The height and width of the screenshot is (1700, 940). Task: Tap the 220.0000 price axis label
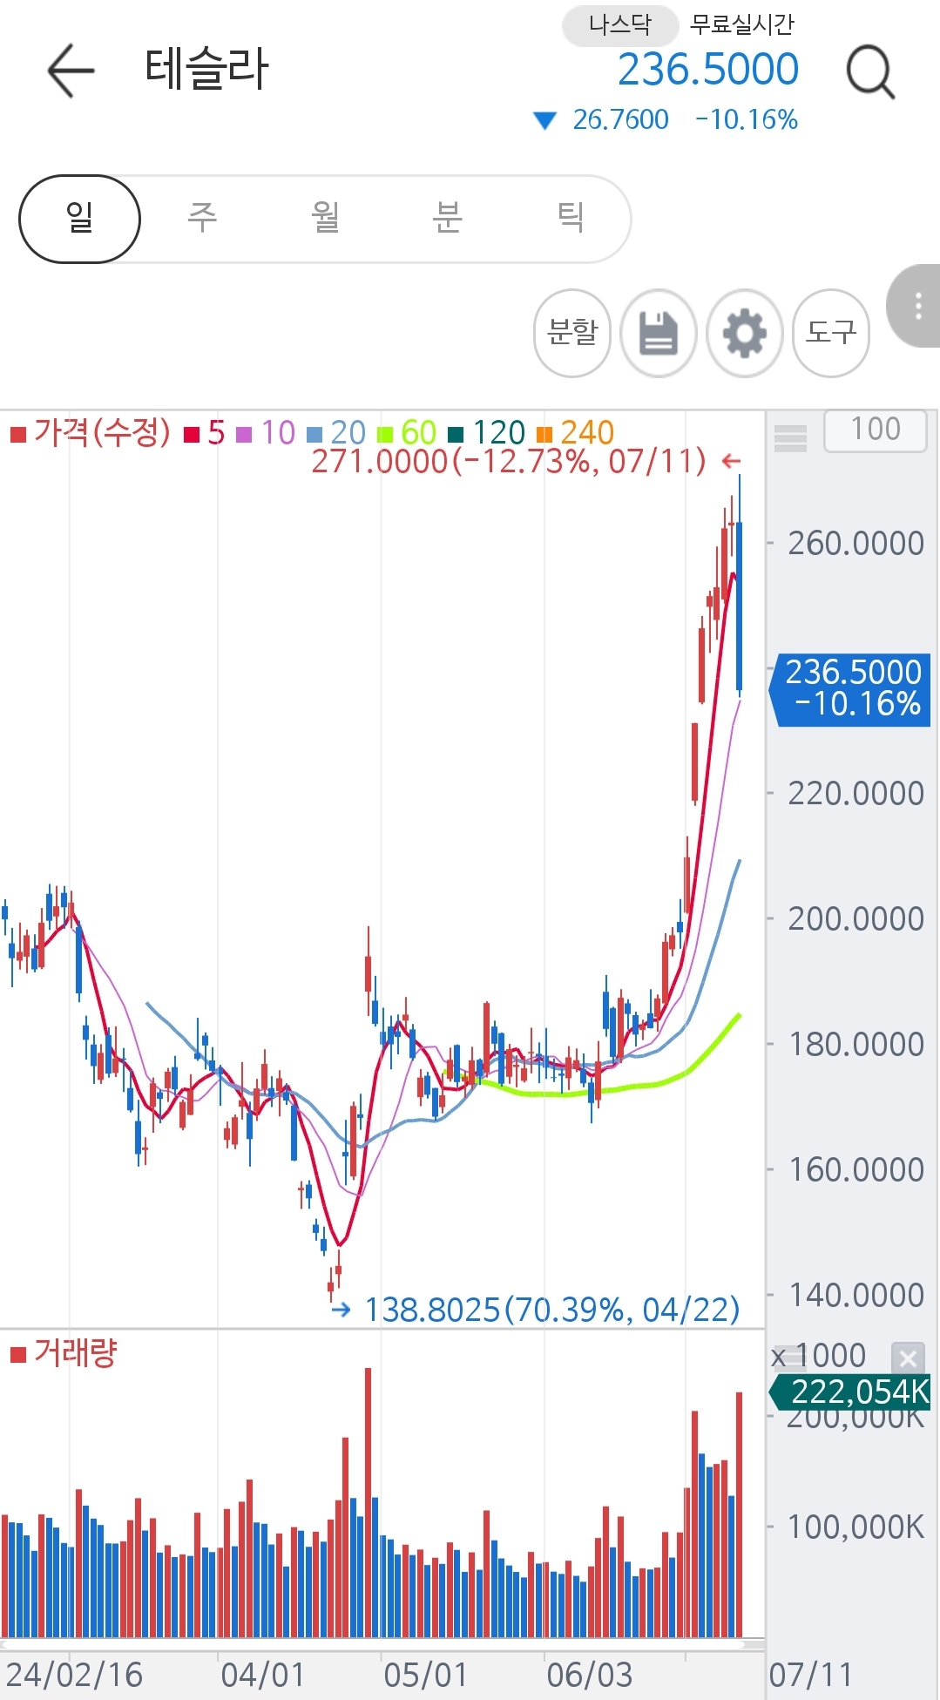(x=855, y=794)
